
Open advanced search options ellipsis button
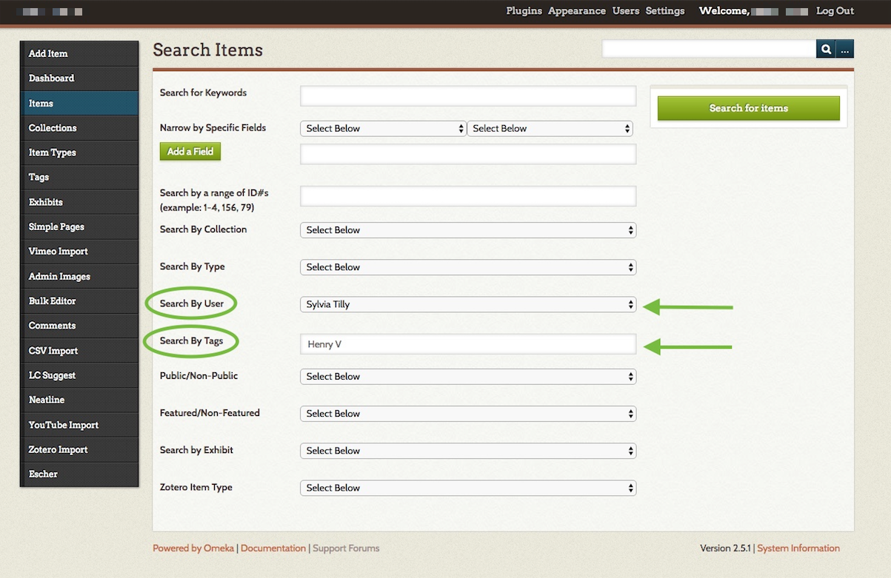pos(845,49)
